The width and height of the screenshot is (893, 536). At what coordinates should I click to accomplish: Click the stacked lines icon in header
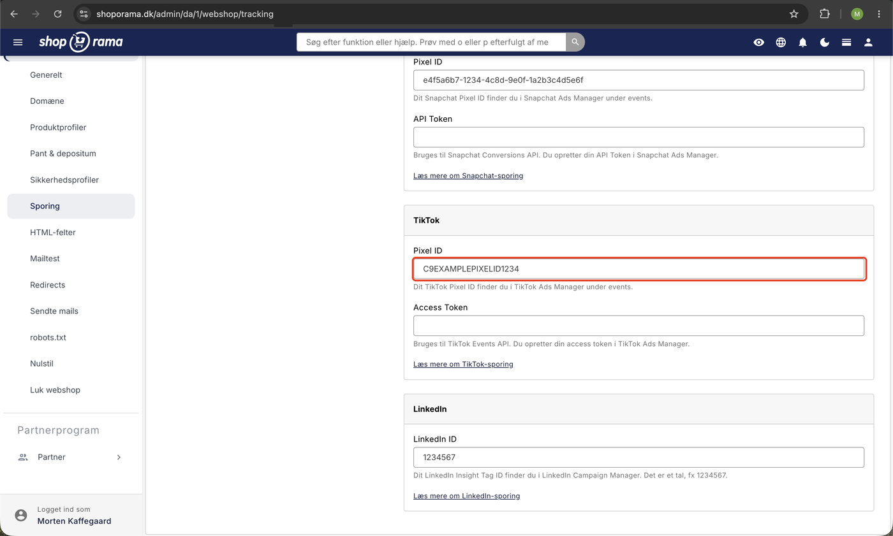point(846,42)
